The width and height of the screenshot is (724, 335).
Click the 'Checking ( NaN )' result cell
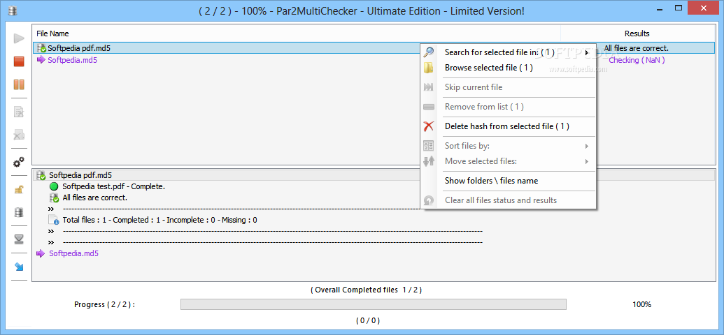(637, 60)
